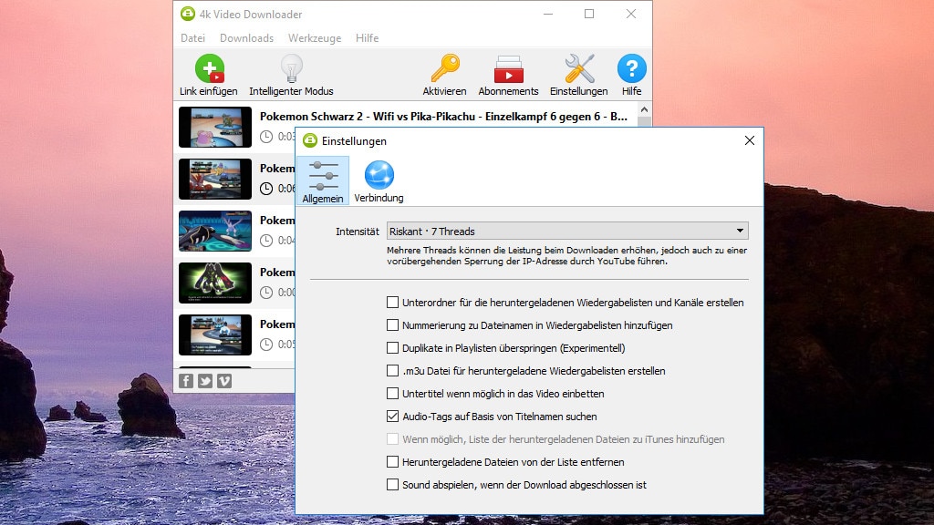Open the Vimeo icon in footer
The height and width of the screenshot is (525, 934).
(x=224, y=381)
